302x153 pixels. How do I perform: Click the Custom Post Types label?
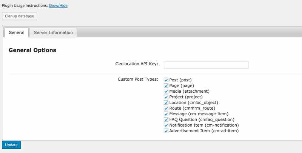138,79
